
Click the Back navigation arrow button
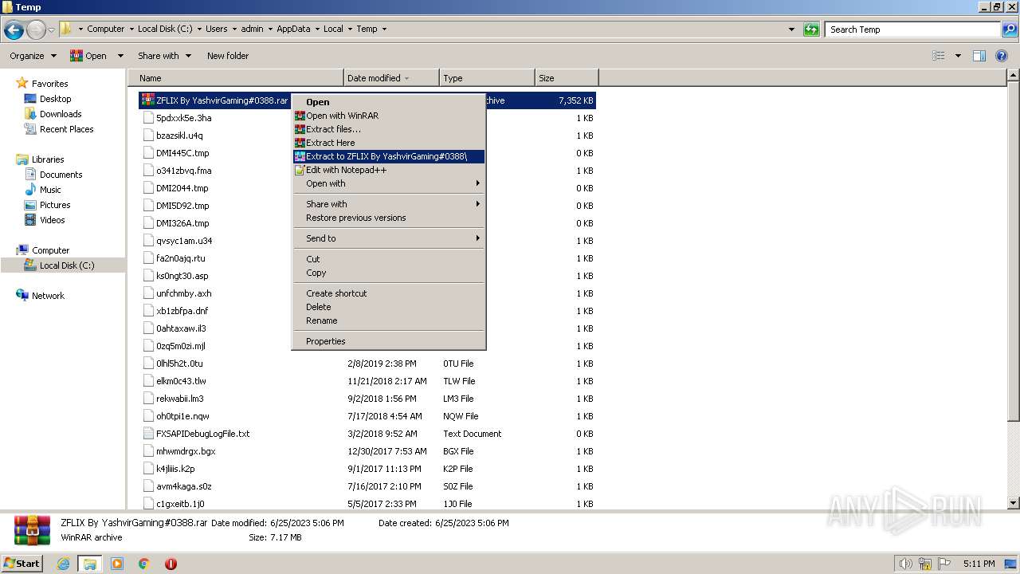coord(14,30)
